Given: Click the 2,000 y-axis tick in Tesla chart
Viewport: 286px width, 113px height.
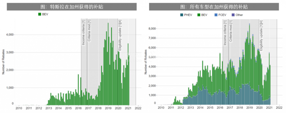Looking at the screenshot, I should click(10, 70).
